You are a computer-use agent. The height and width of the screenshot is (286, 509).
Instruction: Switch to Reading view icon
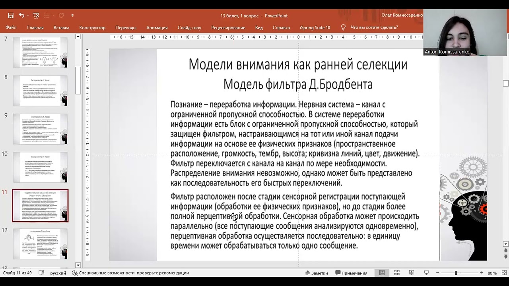pos(412,273)
